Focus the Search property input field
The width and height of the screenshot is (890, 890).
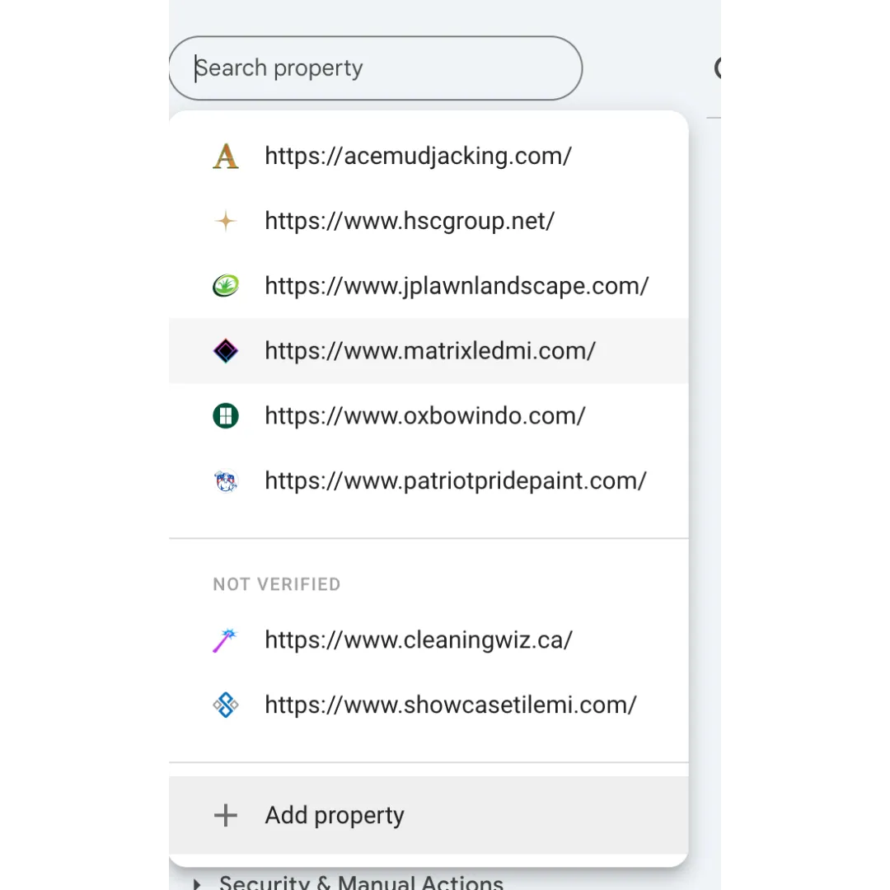click(375, 68)
